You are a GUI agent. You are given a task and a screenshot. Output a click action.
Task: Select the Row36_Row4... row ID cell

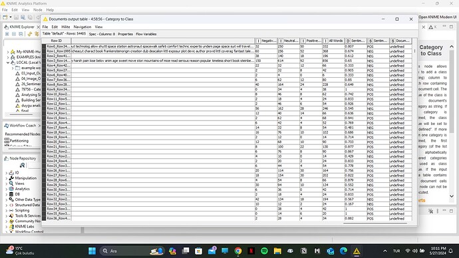[59, 219]
